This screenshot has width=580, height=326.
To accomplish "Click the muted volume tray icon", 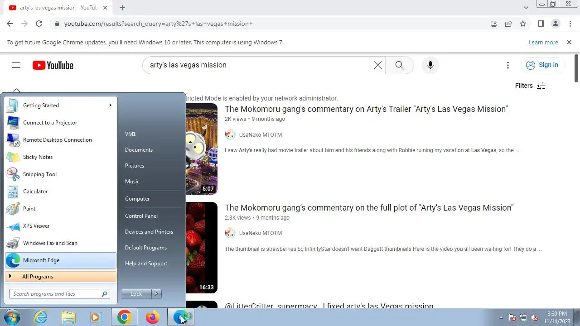I will pos(534,318).
